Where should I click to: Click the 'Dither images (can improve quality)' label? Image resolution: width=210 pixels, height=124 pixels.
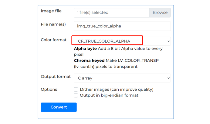point(117,90)
